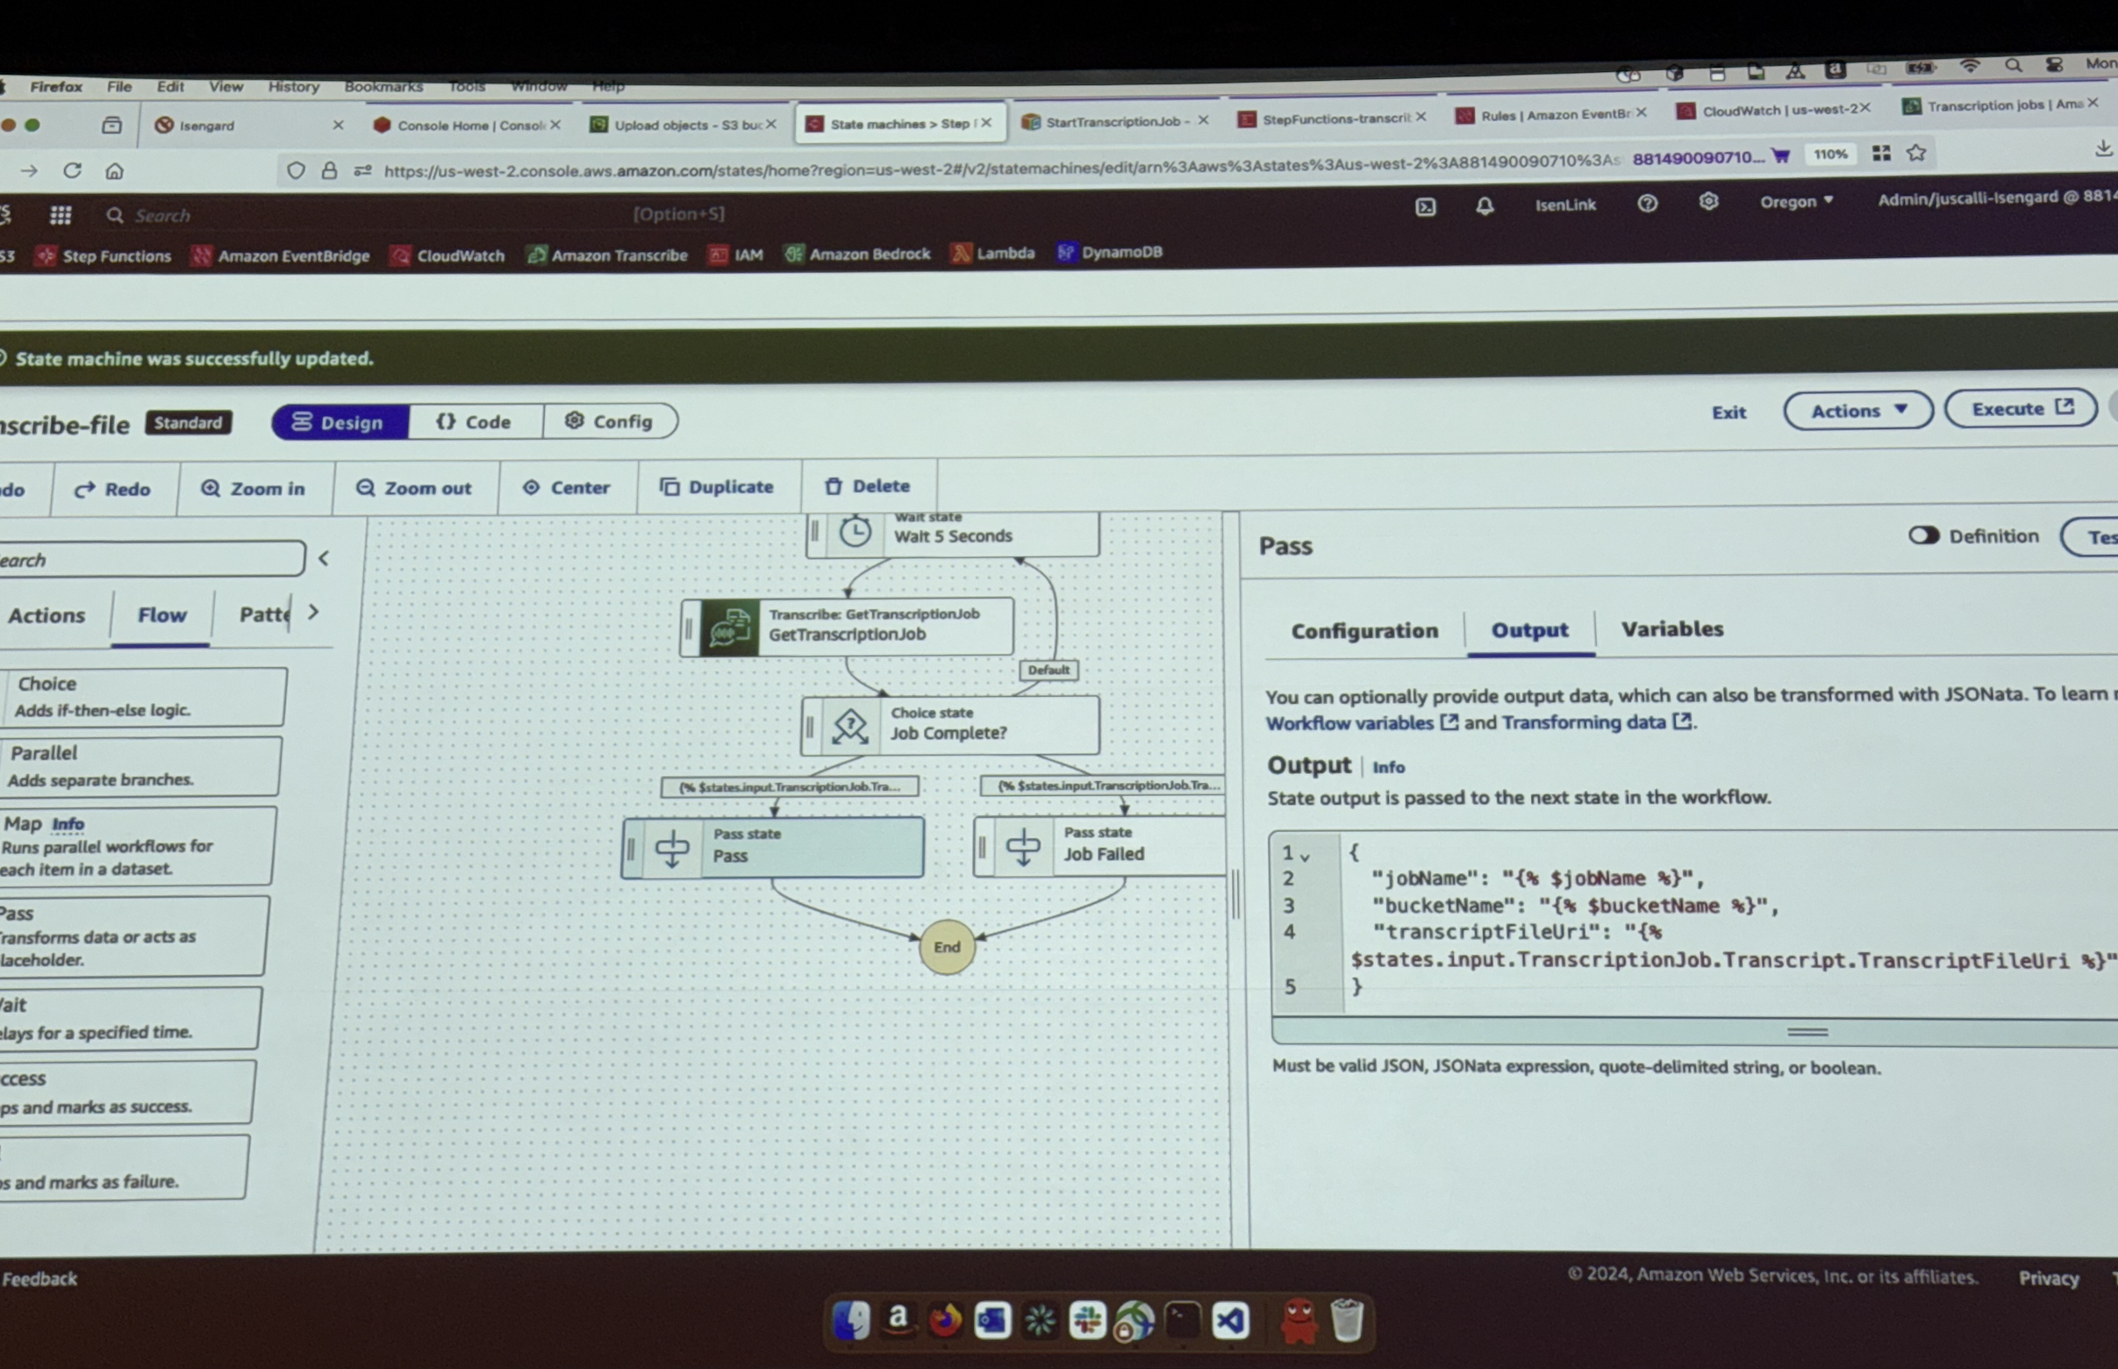
Task: Click the Zoom in magnifier icon
Action: pyautogui.click(x=211, y=489)
